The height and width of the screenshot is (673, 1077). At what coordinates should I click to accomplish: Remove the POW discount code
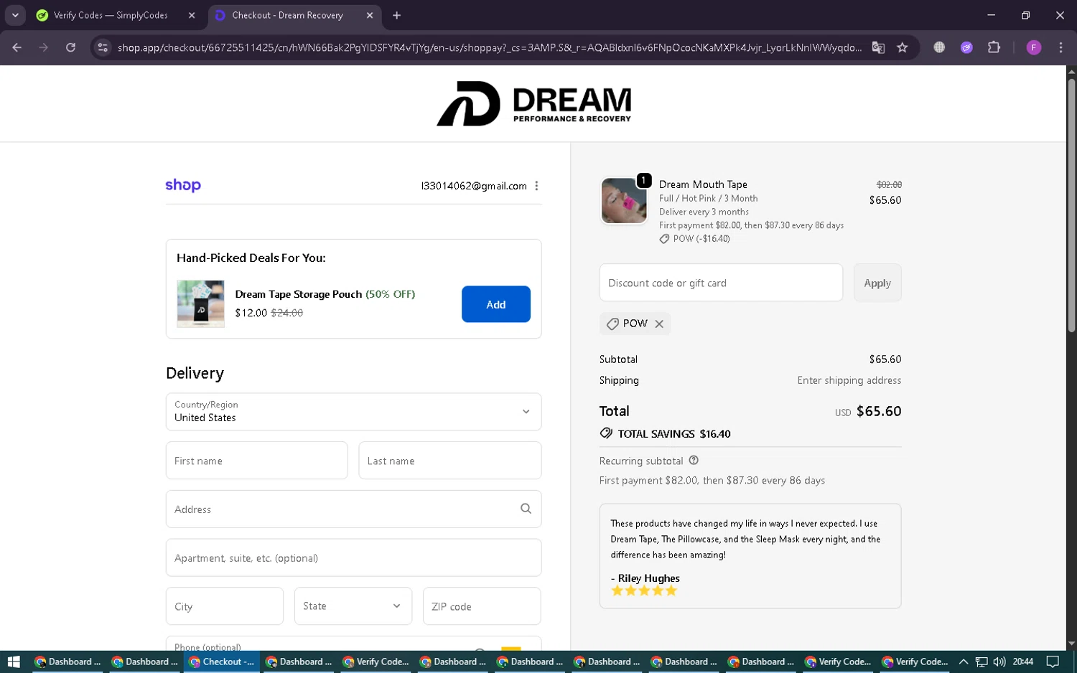point(659,324)
